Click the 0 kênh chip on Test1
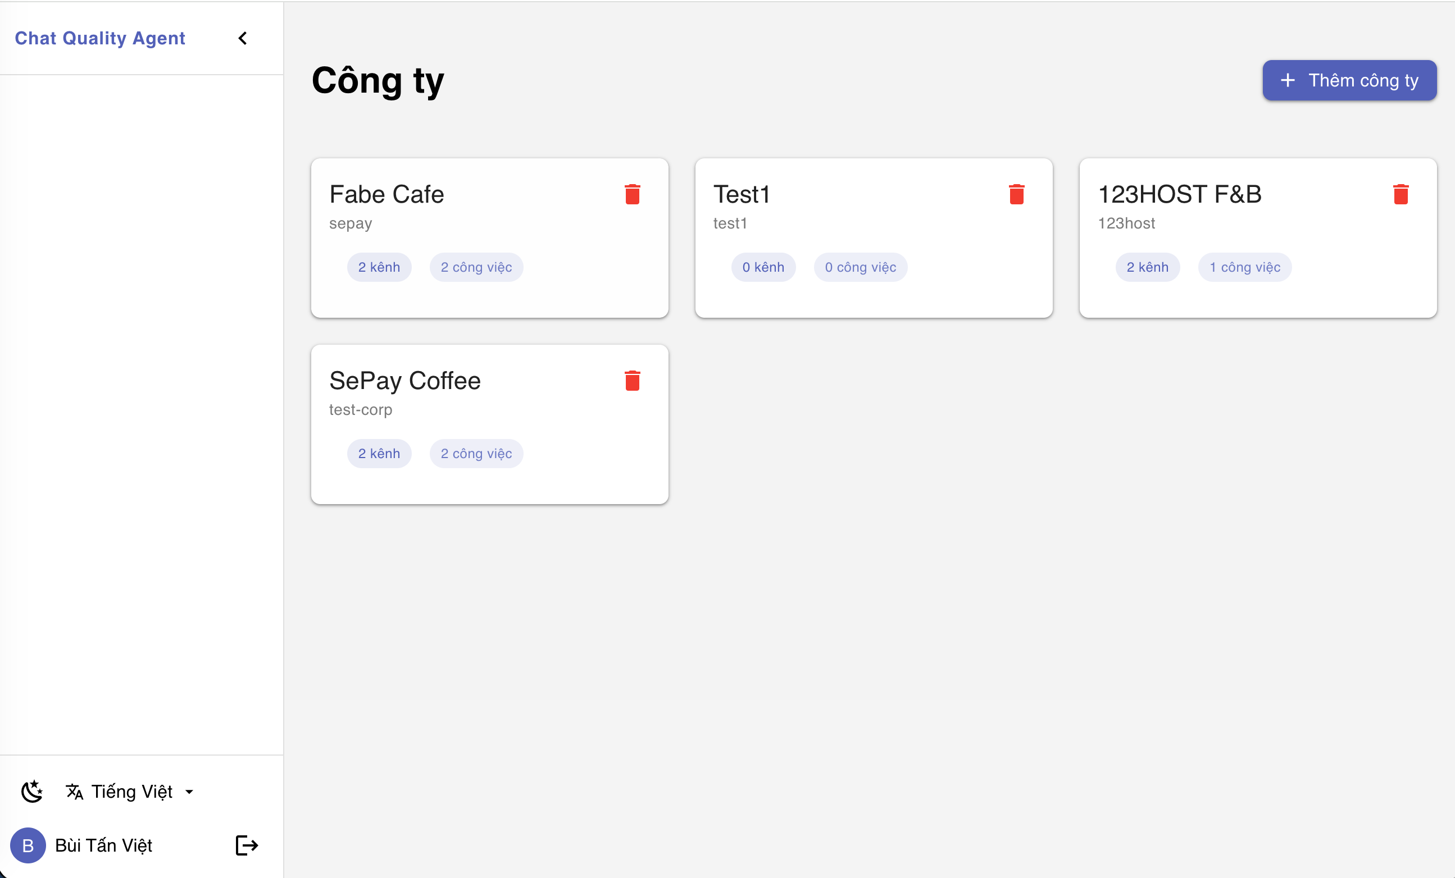Image resolution: width=1455 pixels, height=878 pixels. pyautogui.click(x=763, y=267)
